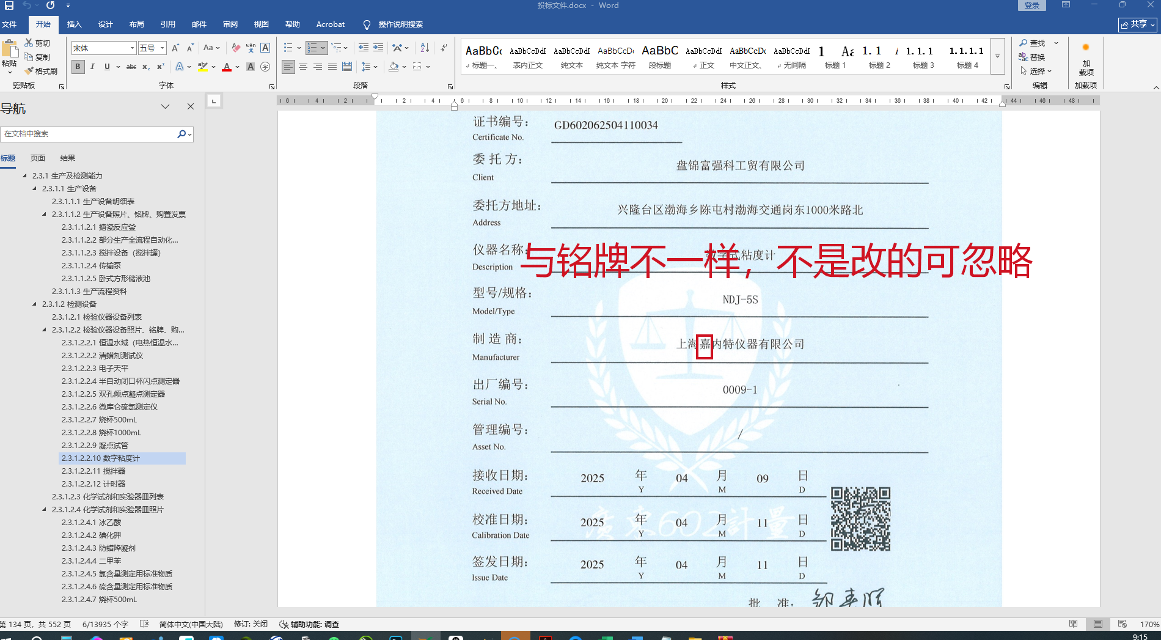Toggle Underline formatting
This screenshot has height=640, width=1161.
coord(108,67)
